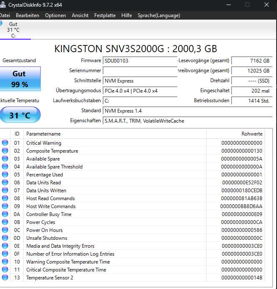The width and height of the screenshot is (277, 289).
Task: Select the Critical Warning parameter name
Action: (44, 143)
